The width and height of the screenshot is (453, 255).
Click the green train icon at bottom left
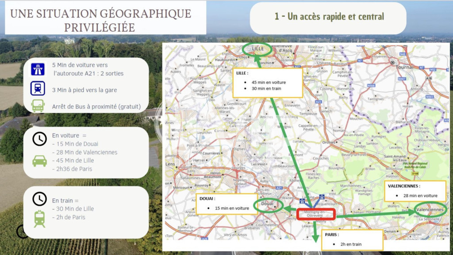[x=39, y=219]
